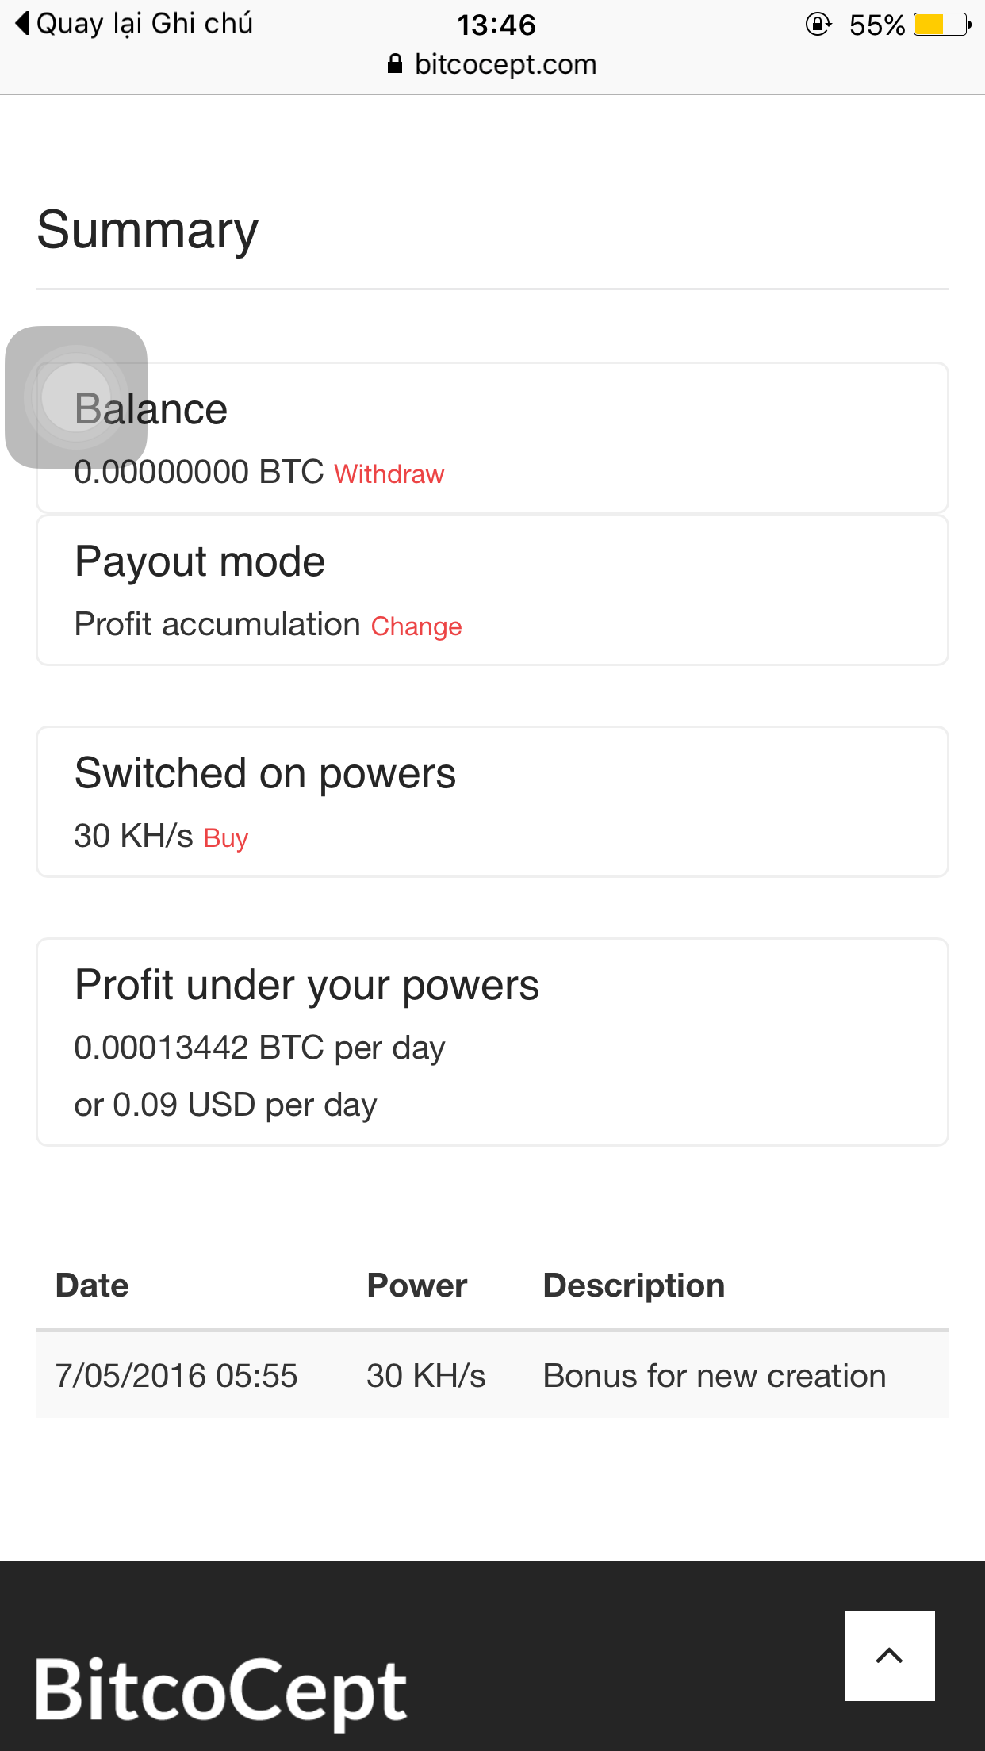
Task: Click the red Withdraw link
Action: point(389,474)
